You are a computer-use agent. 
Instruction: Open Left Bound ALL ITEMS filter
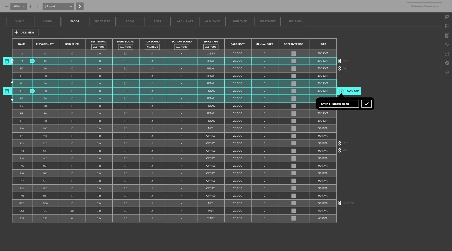(99, 47)
